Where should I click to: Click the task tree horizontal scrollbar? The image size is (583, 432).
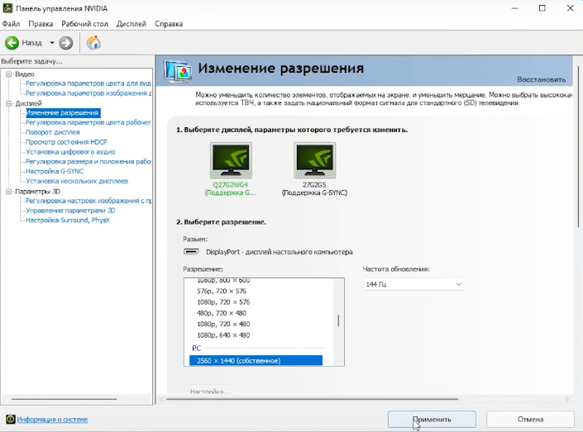coord(64,399)
